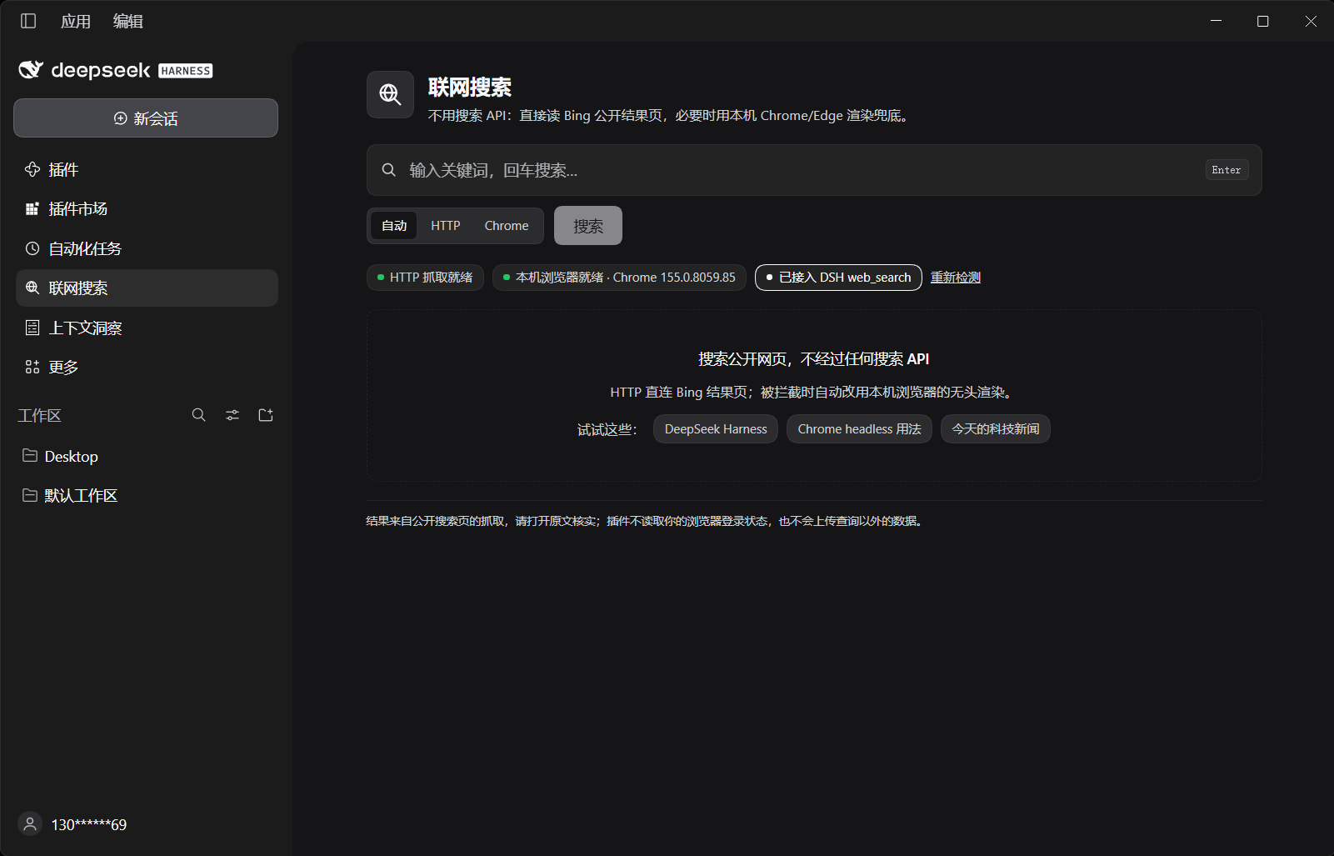Open 自动化任务 automation tasks
1334x856 pixels.
147,248
